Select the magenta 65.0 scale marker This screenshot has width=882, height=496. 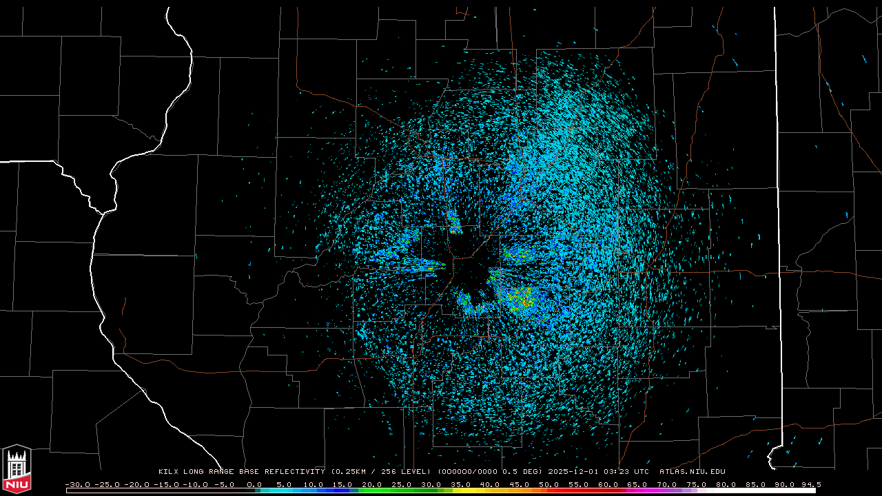(x=639, y=484)
